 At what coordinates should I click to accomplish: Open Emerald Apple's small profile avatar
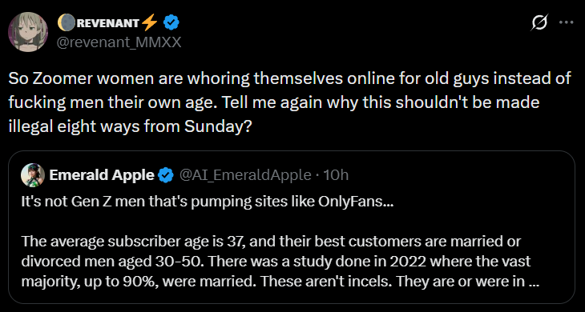coord(33,175)
